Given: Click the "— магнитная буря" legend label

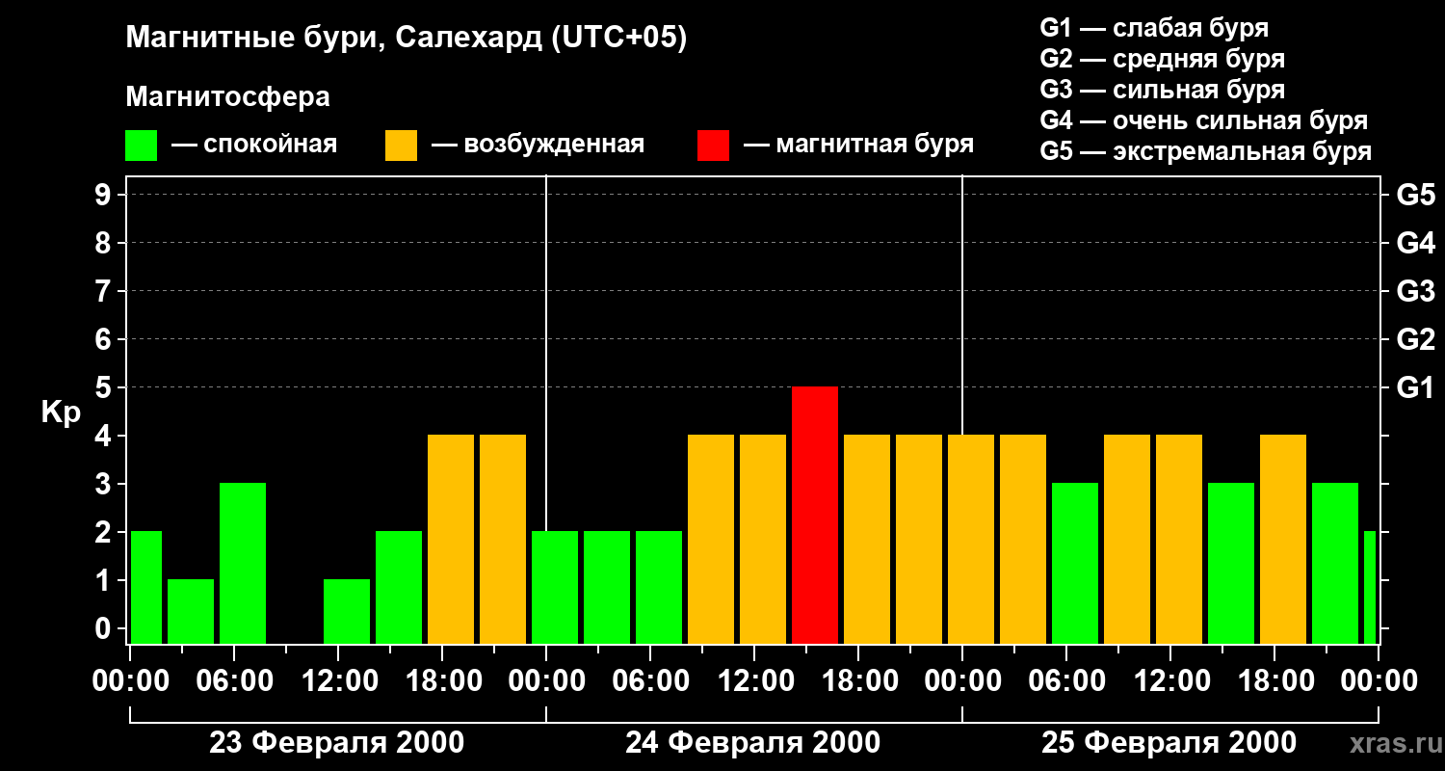Looking at the screenshot, I should [x=858, y=146].
